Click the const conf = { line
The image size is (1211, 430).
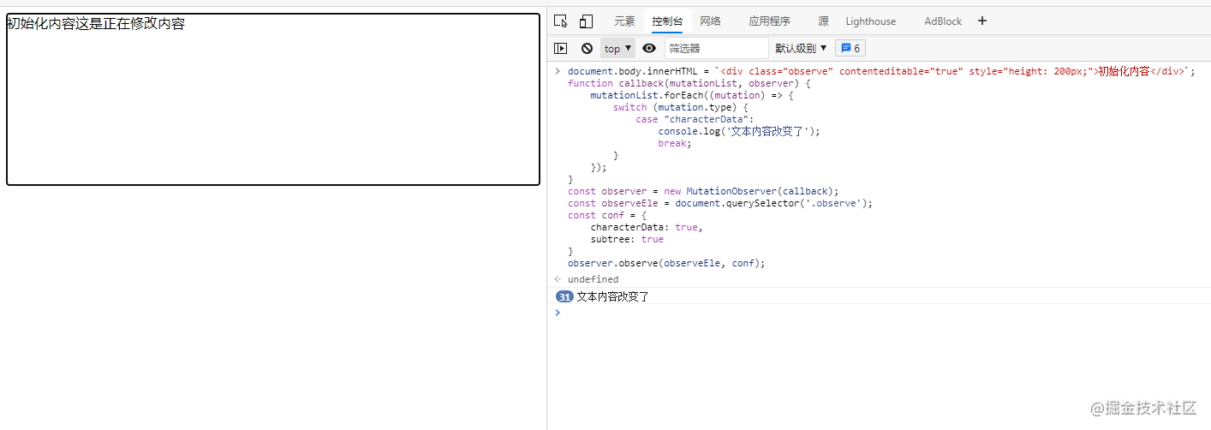[607, 215]
